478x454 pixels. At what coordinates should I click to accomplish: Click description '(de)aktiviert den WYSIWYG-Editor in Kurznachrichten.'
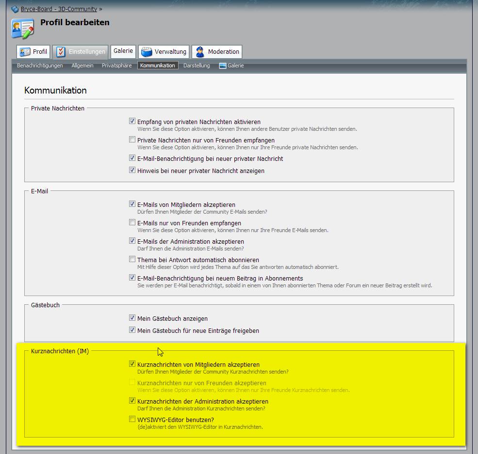click(200, 427)
